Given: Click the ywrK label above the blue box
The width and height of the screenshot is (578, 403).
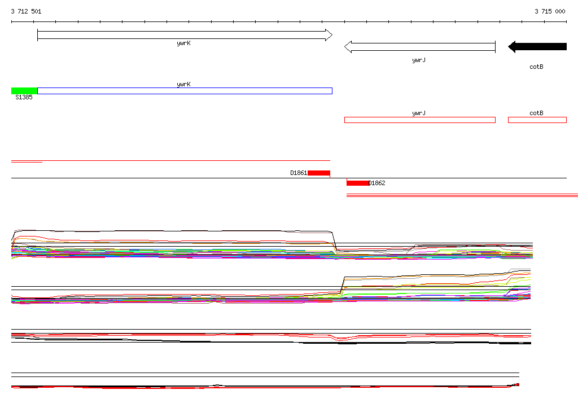Looking at the screenshot, I should pos(183,84).
